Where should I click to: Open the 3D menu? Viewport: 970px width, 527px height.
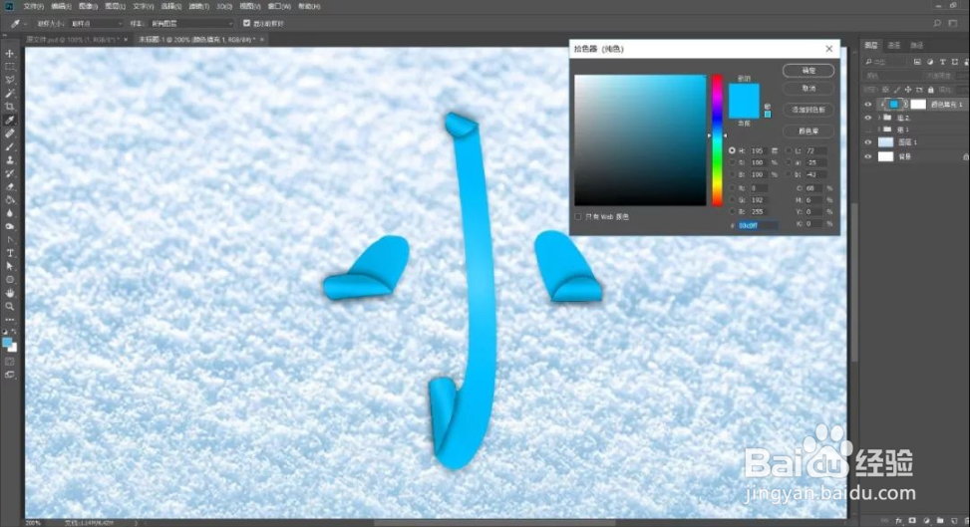point(224,6)
